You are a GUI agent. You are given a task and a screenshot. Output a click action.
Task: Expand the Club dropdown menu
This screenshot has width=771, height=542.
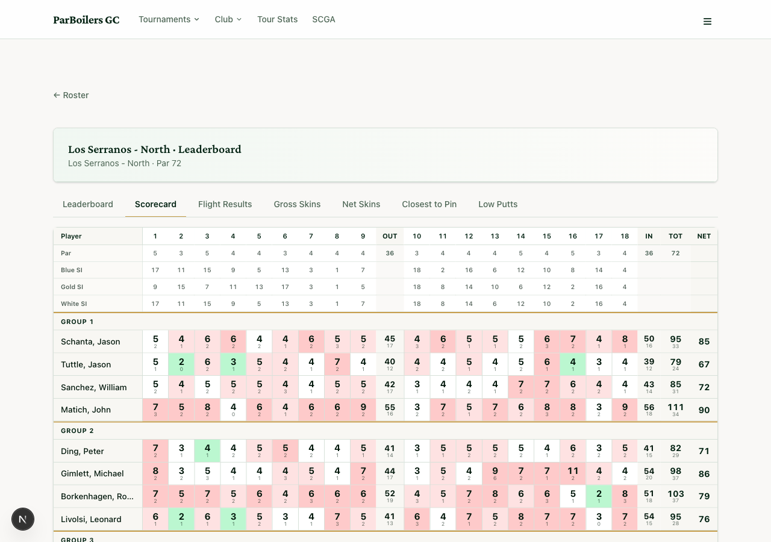(x=228, y=19)
